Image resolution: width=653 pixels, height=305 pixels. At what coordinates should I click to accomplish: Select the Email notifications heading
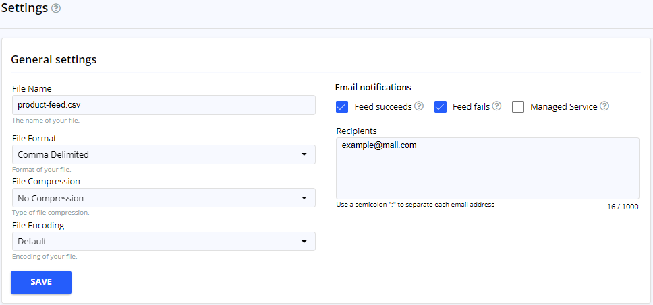click(x=373, y=88)
